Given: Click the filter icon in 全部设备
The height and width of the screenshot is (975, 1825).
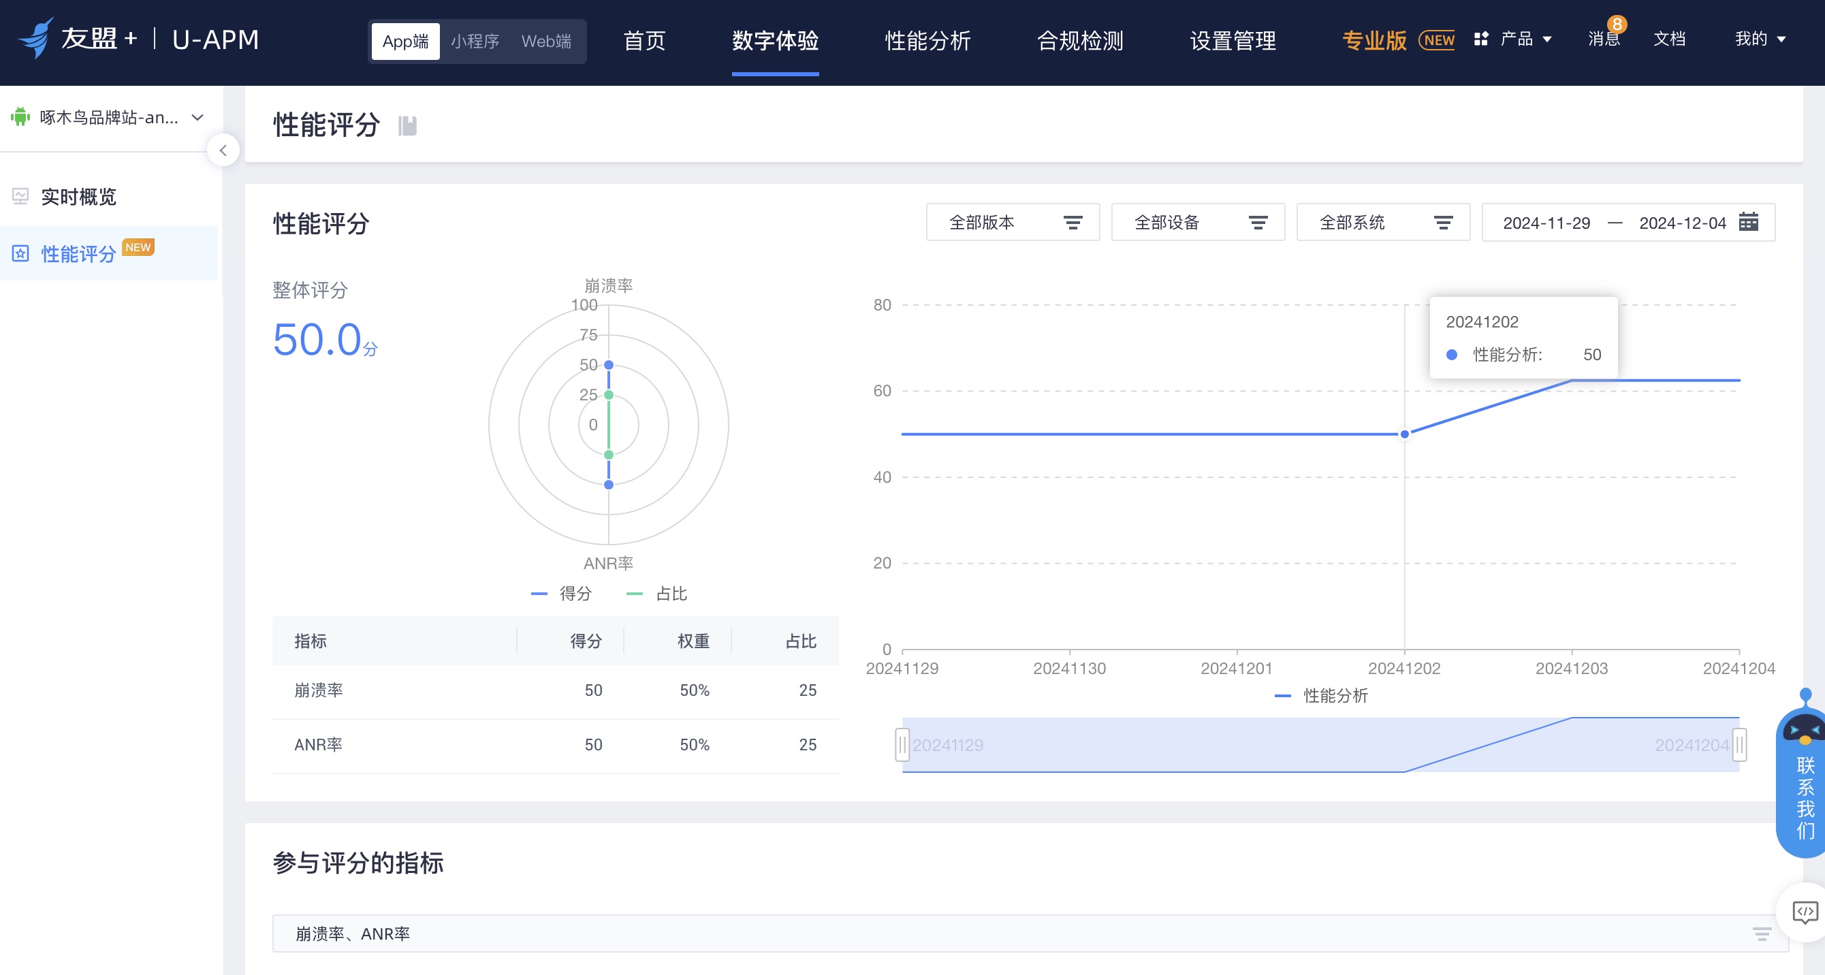Looking at the screenshot, I should click(x=1258, y=223).
